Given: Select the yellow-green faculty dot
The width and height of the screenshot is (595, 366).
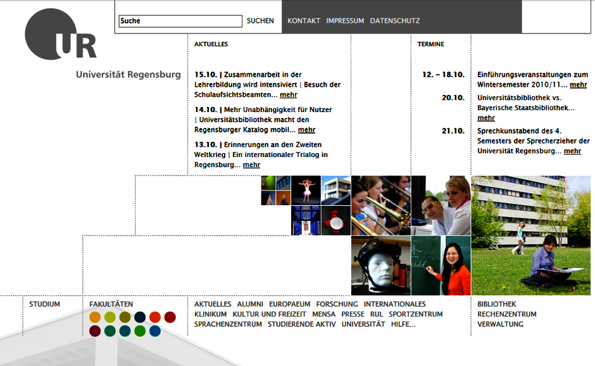Looking at the screenshot, I should click(110, 317).
